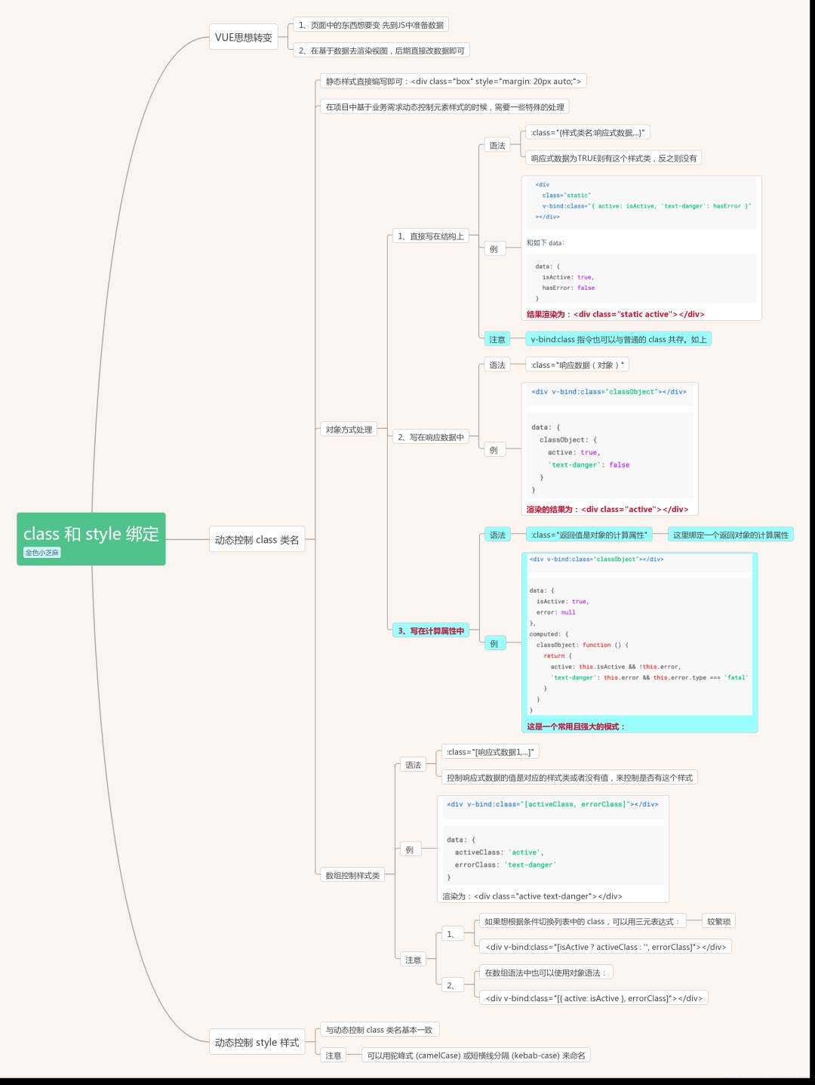Select the "2、写在响应数据中" node

tap(430, 437)
